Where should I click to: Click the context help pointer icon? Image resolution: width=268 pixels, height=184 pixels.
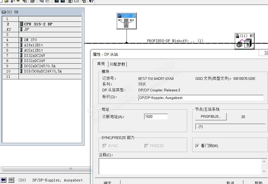coord(92,1)
